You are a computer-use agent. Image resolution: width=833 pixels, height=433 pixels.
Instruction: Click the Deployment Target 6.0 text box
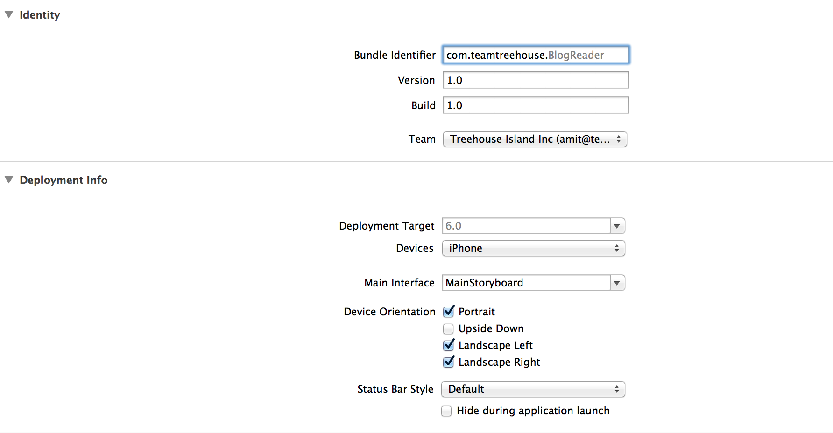tap(526, 226)
